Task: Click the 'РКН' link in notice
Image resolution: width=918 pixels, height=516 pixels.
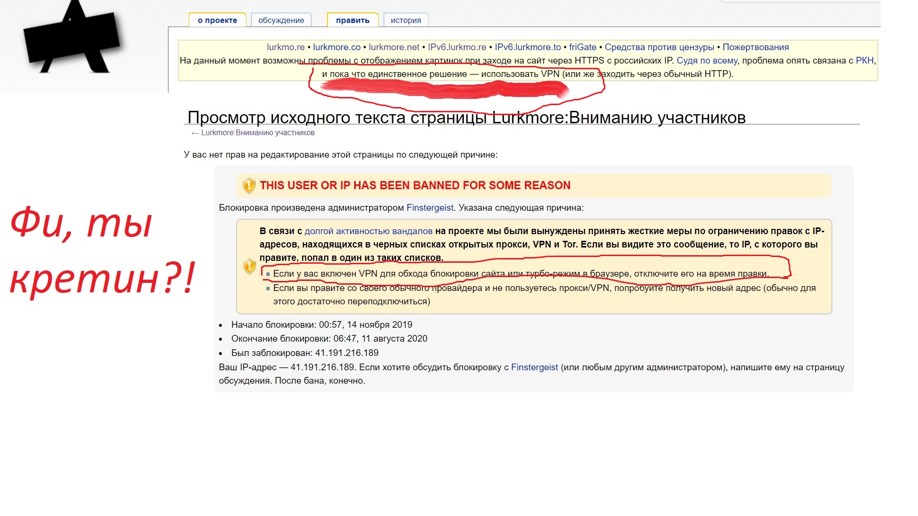Action: coord(864,61)
